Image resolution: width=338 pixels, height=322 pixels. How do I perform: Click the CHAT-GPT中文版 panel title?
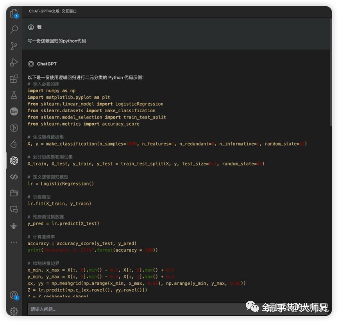point(53,11)
